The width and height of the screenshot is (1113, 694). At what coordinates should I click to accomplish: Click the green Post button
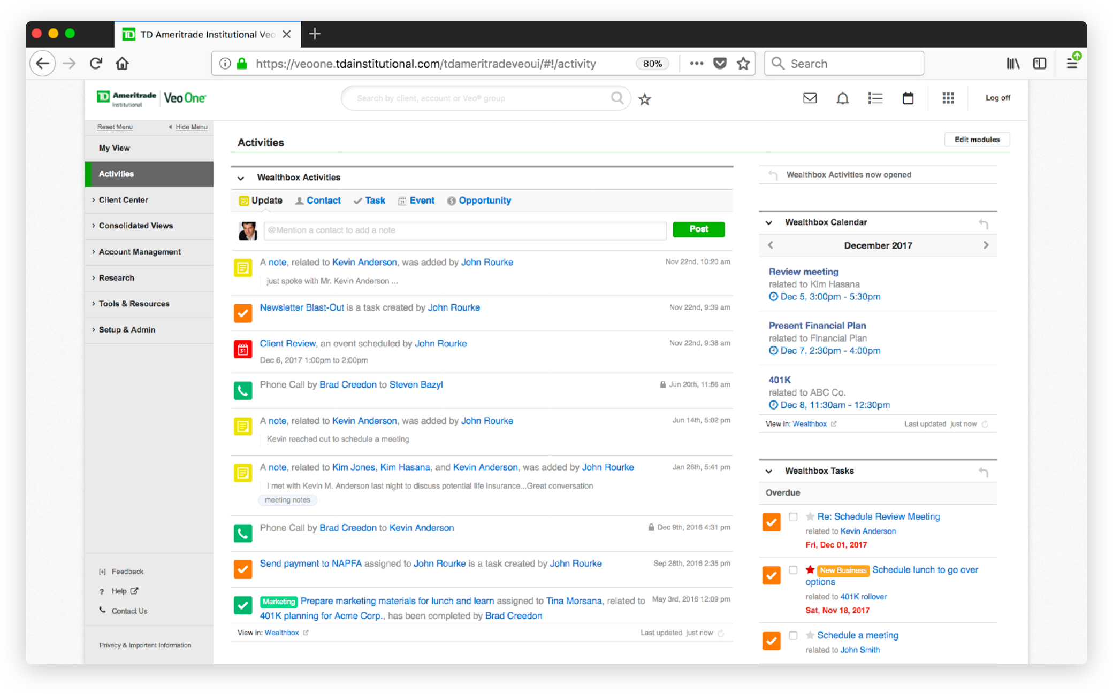click(x=698, y=229)
